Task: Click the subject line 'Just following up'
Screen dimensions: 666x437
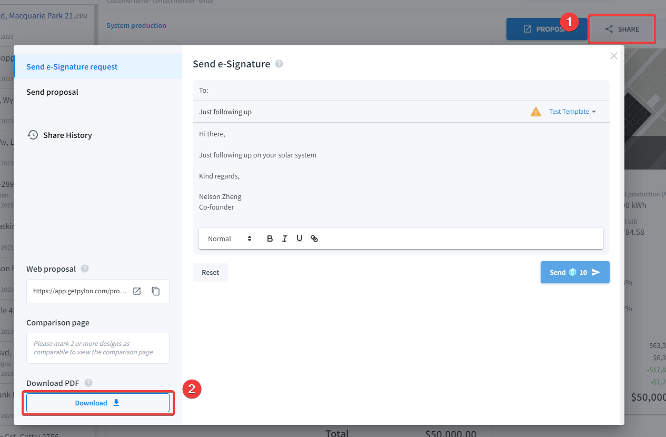Action: (x=225, y=112)
